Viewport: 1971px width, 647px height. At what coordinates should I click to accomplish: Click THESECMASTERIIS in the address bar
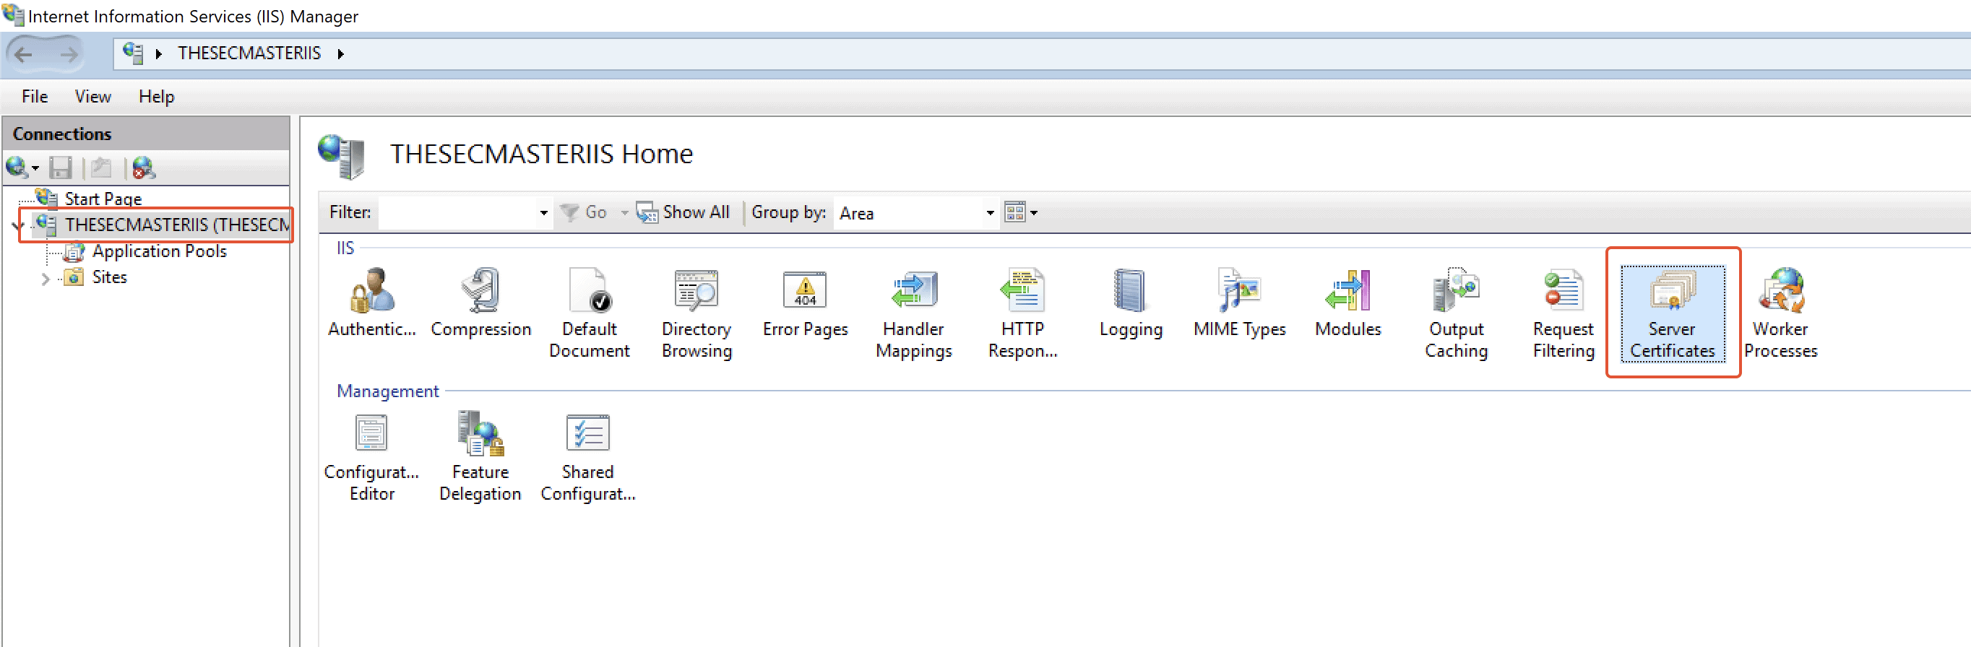pyautogui.click(x=249, y=53)
